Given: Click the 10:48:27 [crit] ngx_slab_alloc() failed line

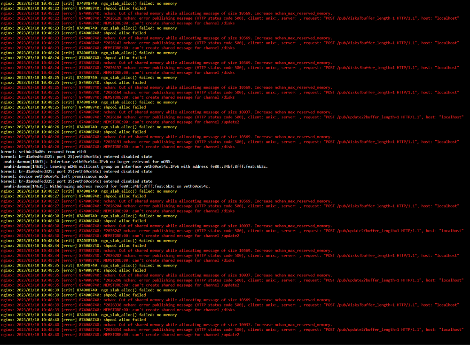Looking at the screenshot, I should (x=89, y=191).
